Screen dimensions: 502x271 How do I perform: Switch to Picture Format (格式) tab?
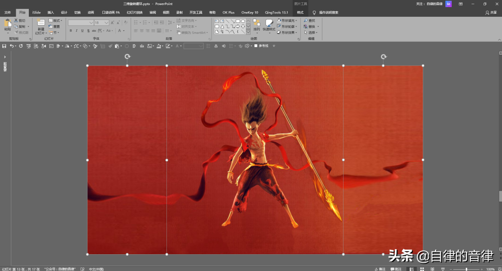pos(300,13)
